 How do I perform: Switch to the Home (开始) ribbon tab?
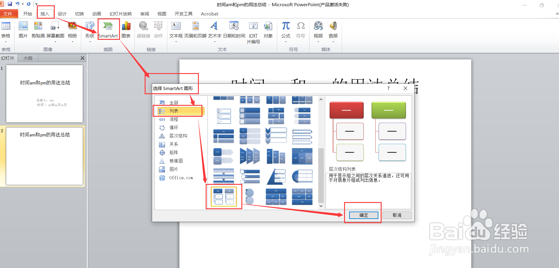(28, 14)
